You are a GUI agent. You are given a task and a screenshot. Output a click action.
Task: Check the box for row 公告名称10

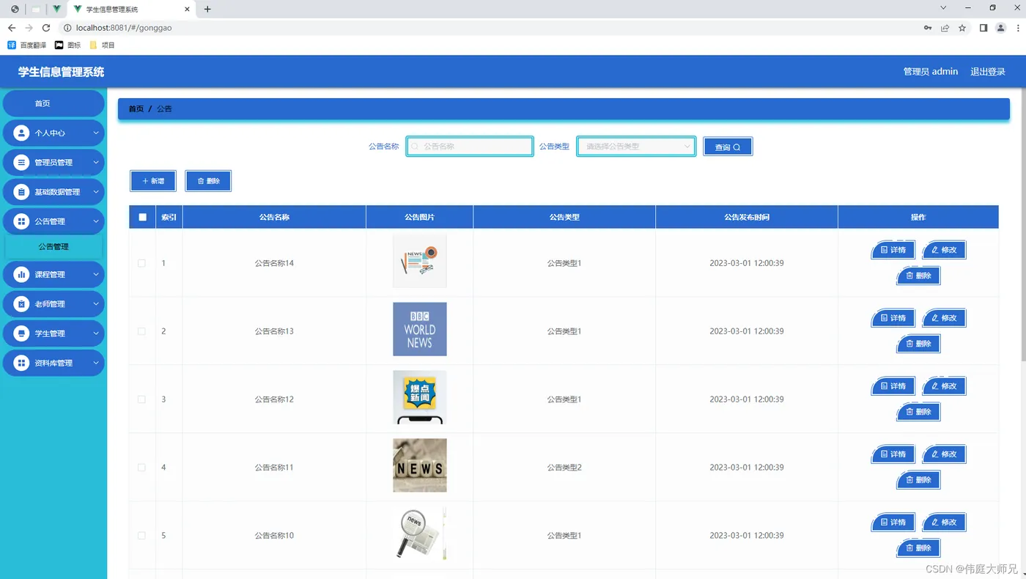pyautogui.click(x=141, y=536)
